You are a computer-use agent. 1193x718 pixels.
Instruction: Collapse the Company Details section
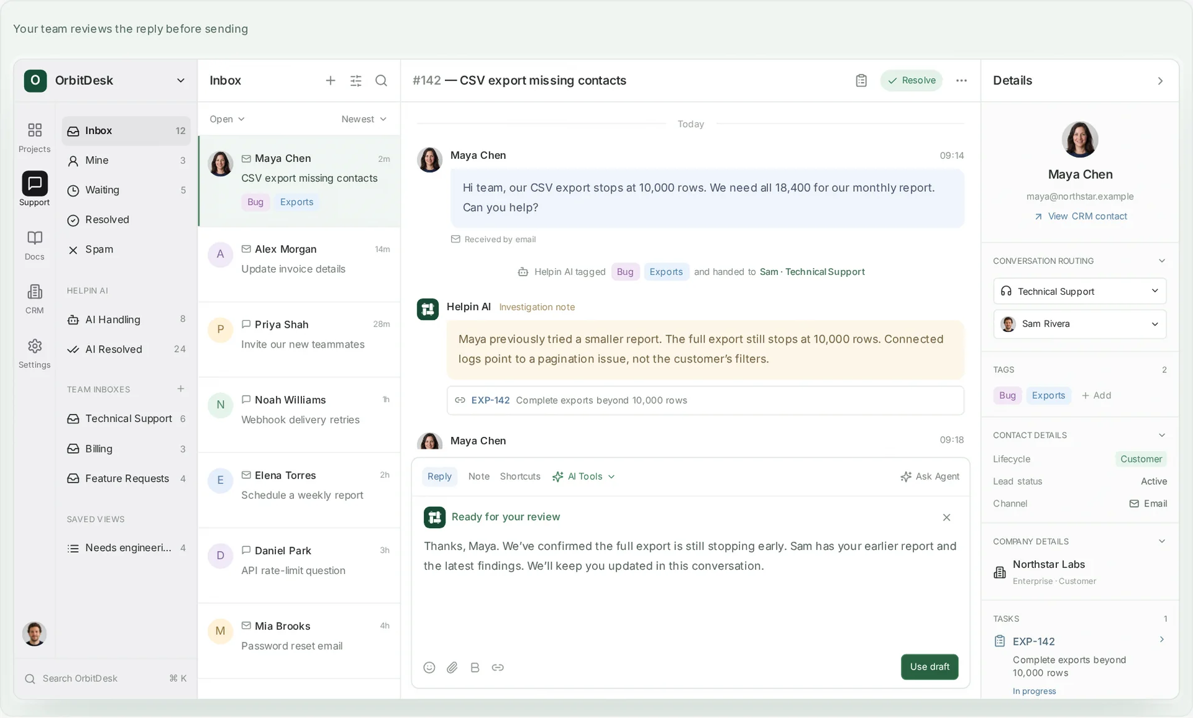coord(1161,542)
